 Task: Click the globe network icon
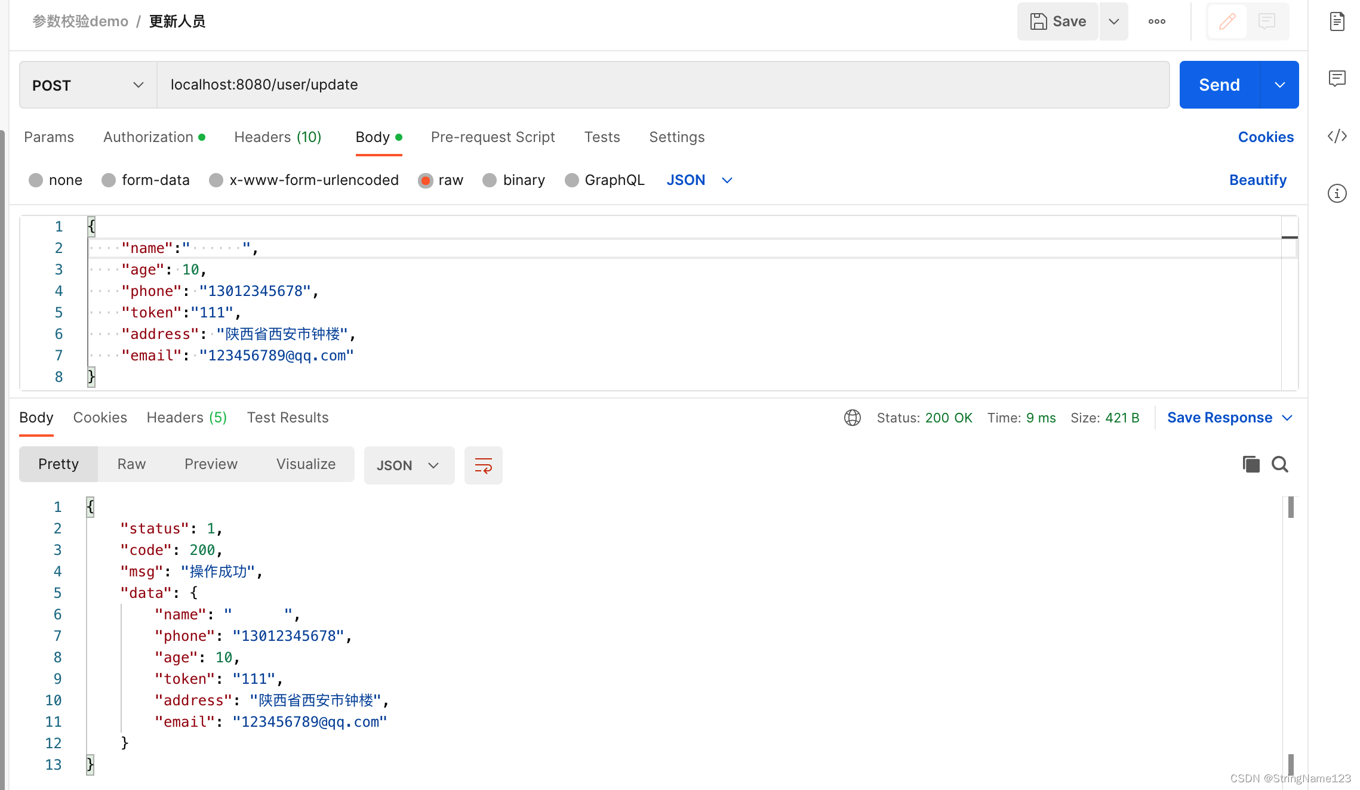pyautogui.click(x=852, y=418)
